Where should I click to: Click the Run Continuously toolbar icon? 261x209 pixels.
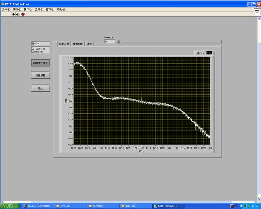[18, 14]
